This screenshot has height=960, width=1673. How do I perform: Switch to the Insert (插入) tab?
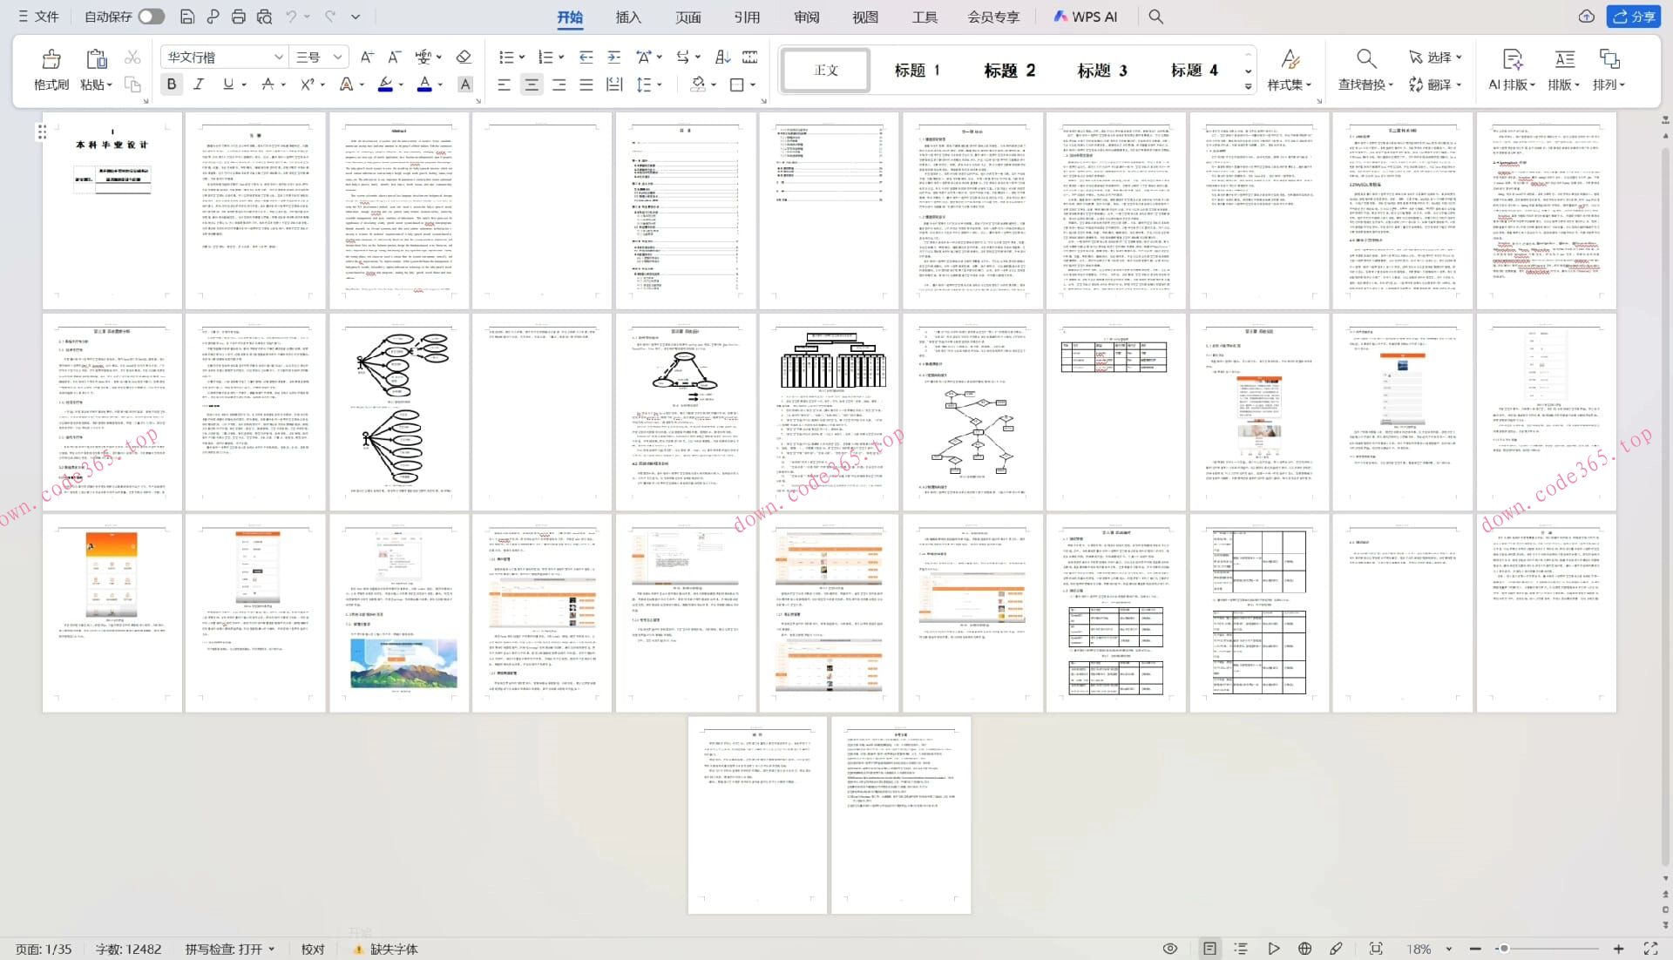tap(627, 17)
